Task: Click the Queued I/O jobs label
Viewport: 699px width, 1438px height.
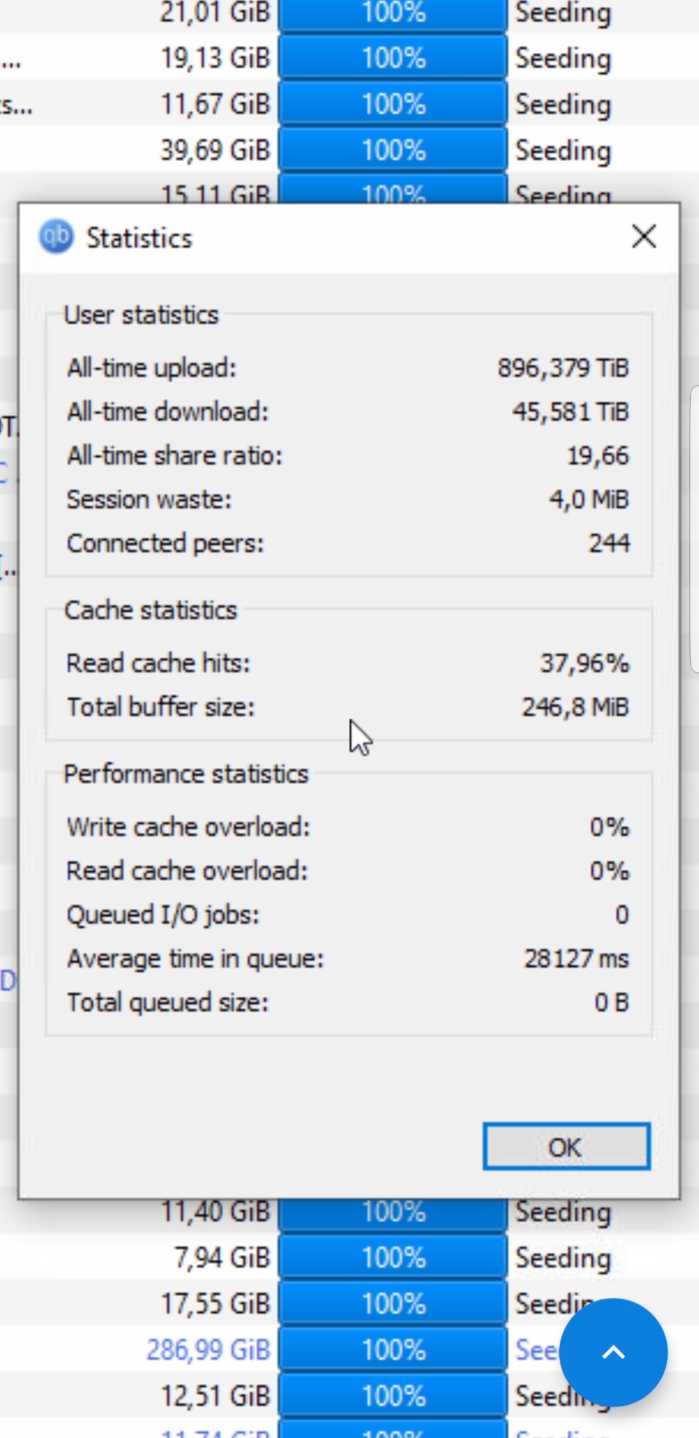Action: 163,915
